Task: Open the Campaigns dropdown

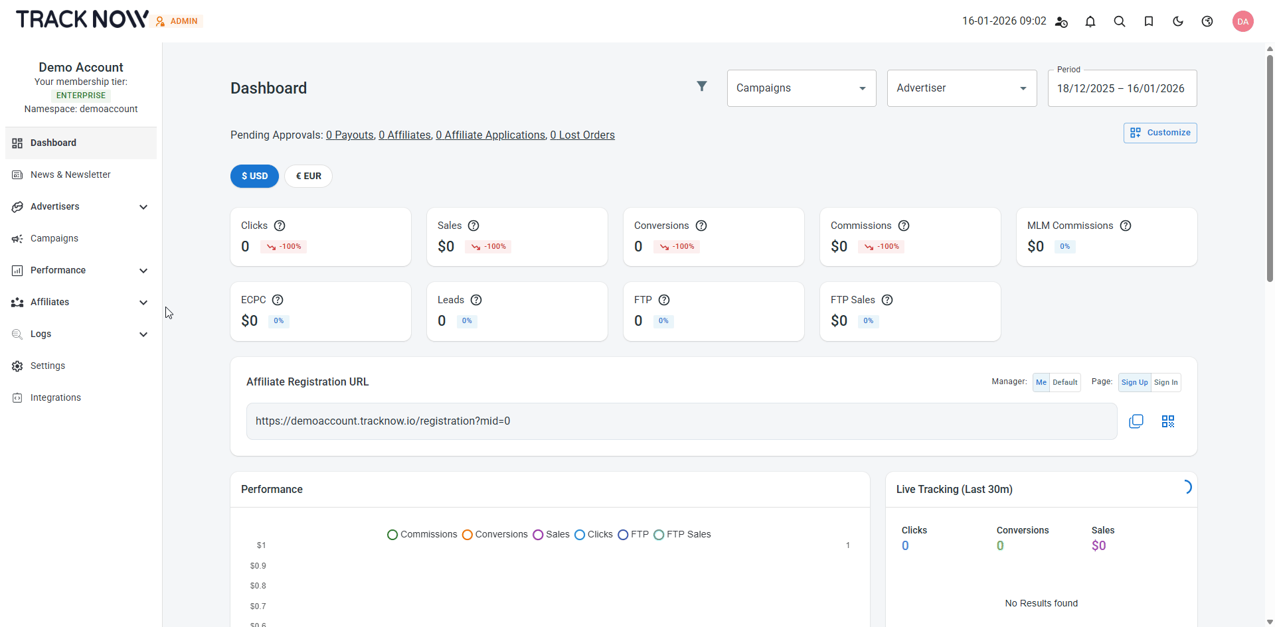Action: 801,88
